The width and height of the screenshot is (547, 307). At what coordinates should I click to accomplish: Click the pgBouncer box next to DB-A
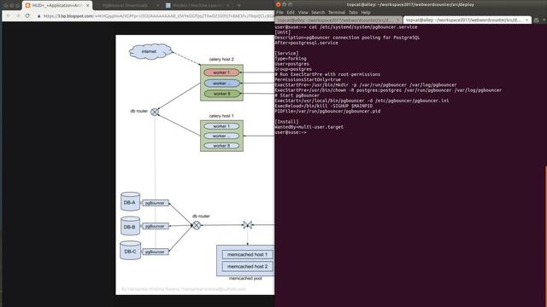[x=156, y=203]
